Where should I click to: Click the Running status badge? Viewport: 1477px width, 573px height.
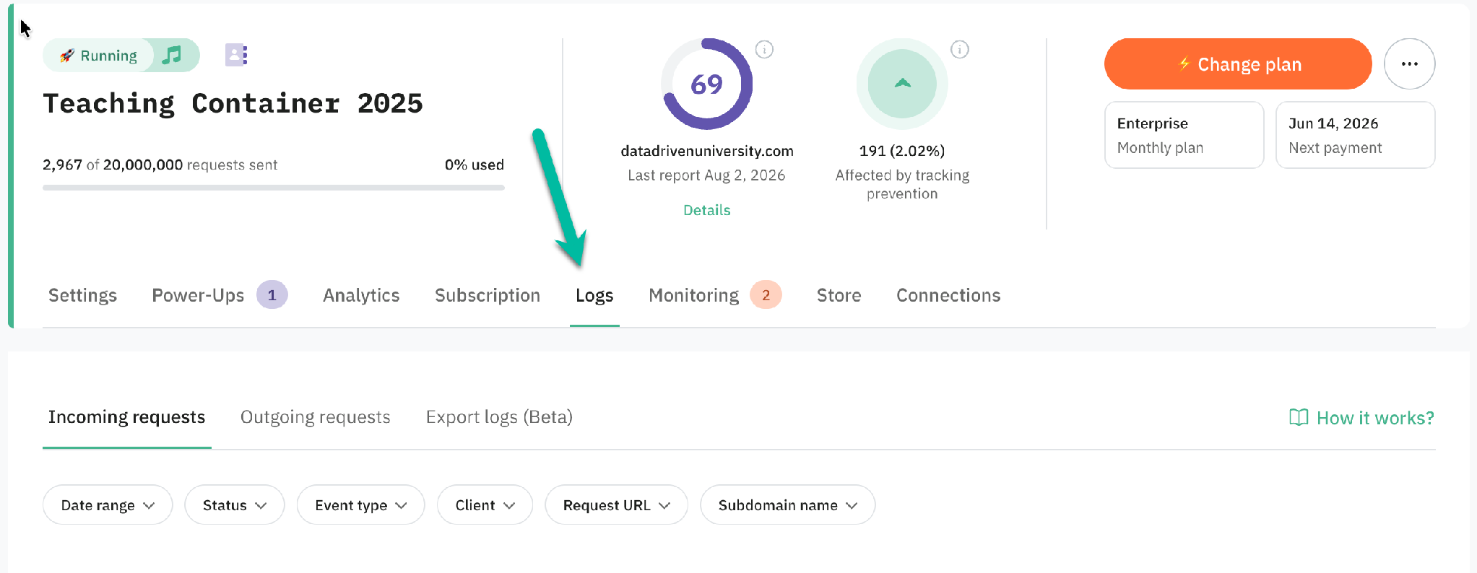[99, 56]
